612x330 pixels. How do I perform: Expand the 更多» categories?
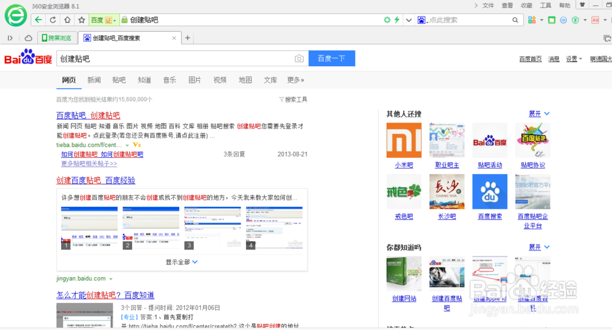pos(296,80)
